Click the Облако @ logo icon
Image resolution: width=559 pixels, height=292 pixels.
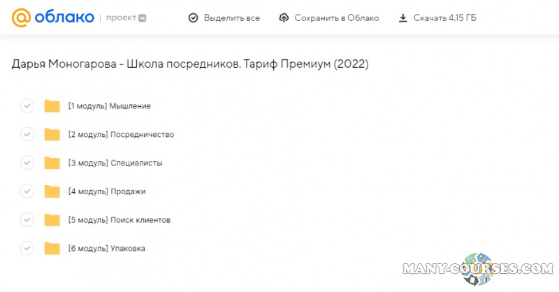[x=22, y=17]
